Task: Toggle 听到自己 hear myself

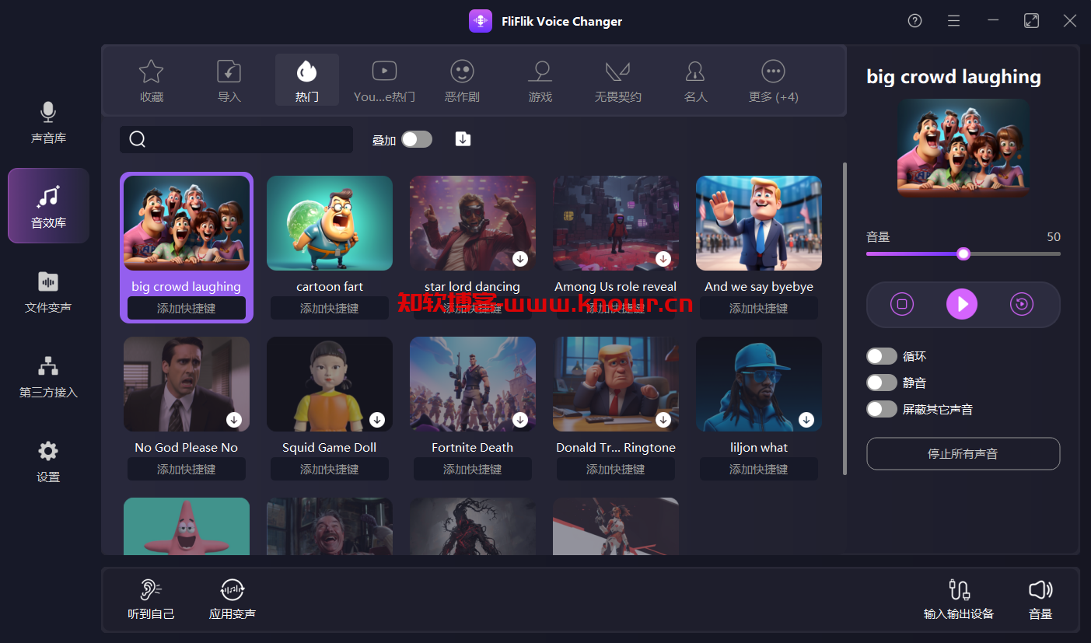Action: click(151, 599)
